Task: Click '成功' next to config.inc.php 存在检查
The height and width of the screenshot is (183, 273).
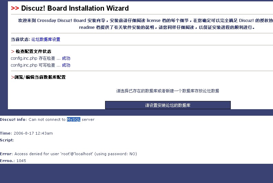Action: tap(66, 58)
